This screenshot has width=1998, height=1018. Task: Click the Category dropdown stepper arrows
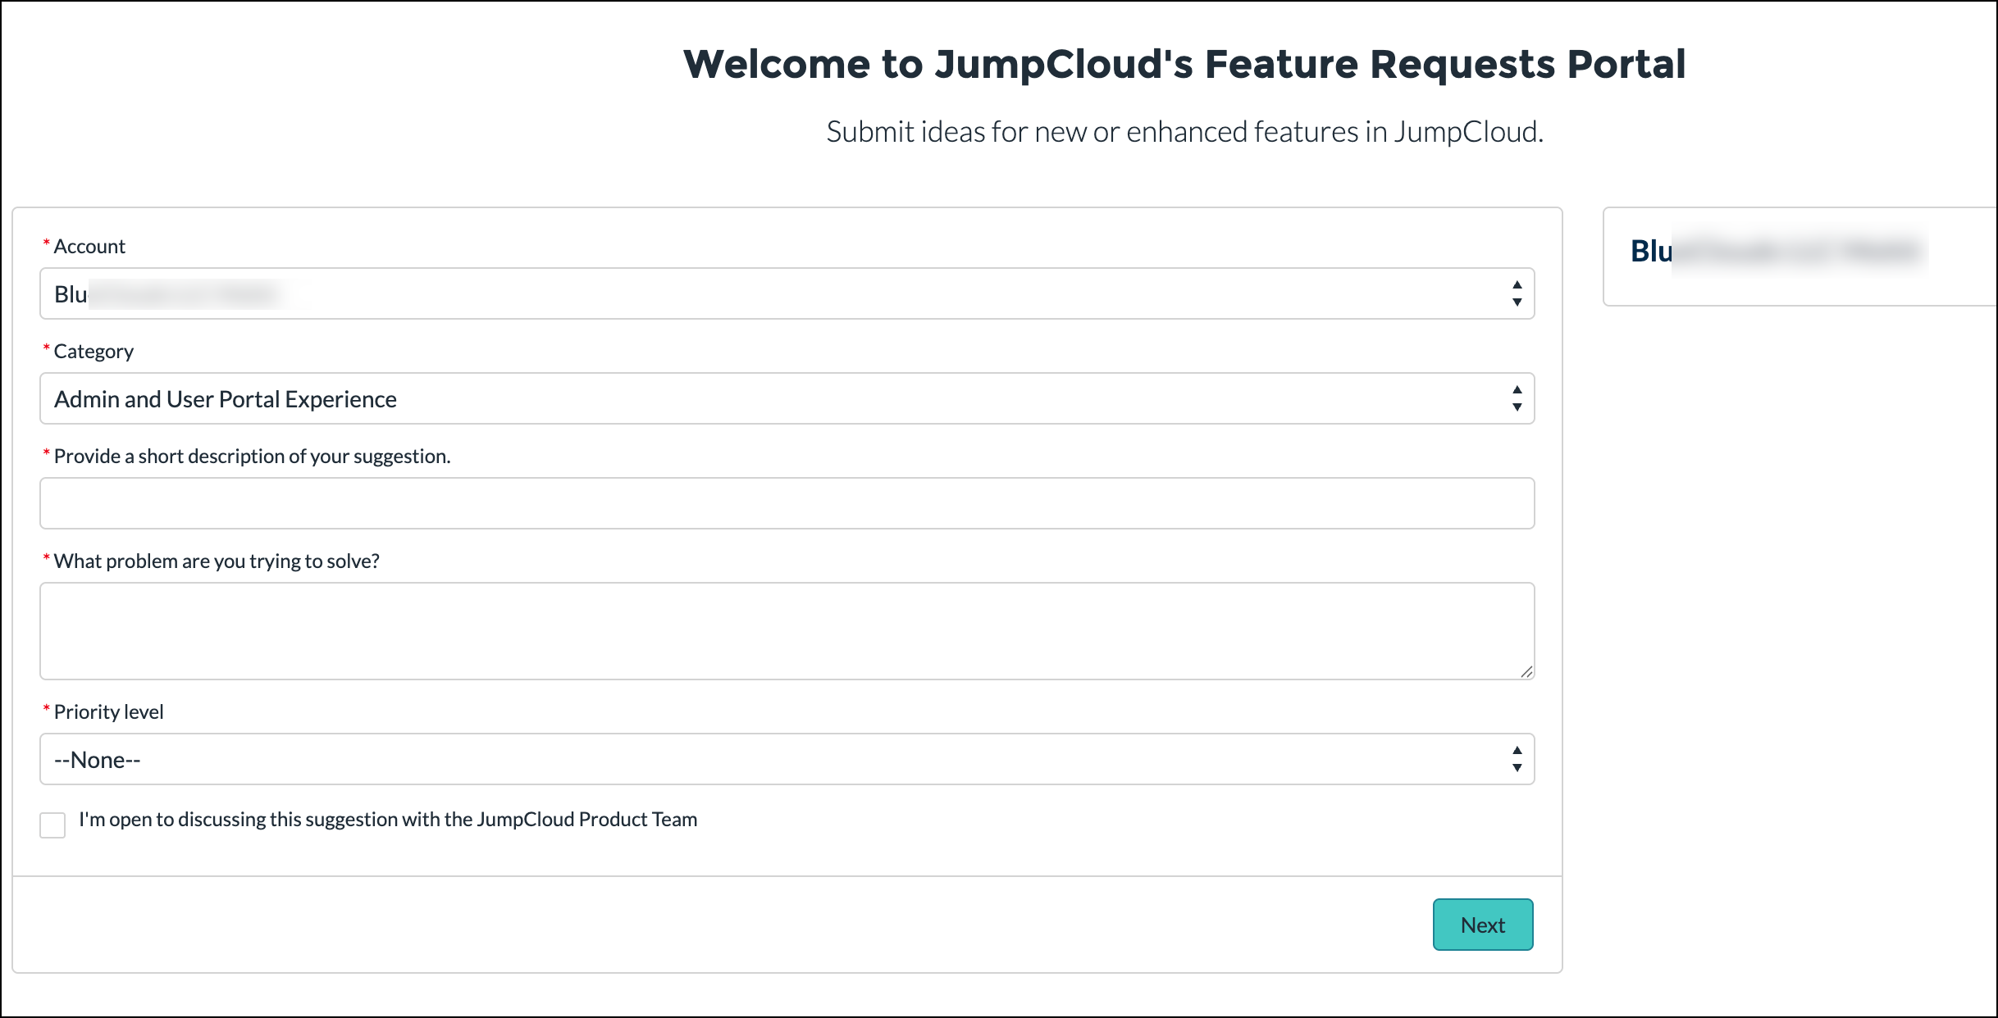click(x=1516, y=398)
